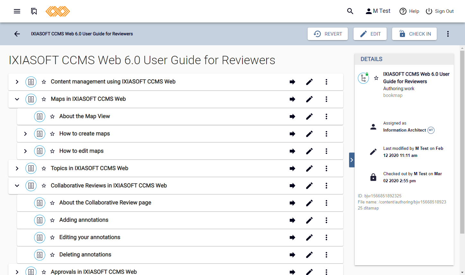Click the MT avatar badge beside Information Architect

click(431, 130)
